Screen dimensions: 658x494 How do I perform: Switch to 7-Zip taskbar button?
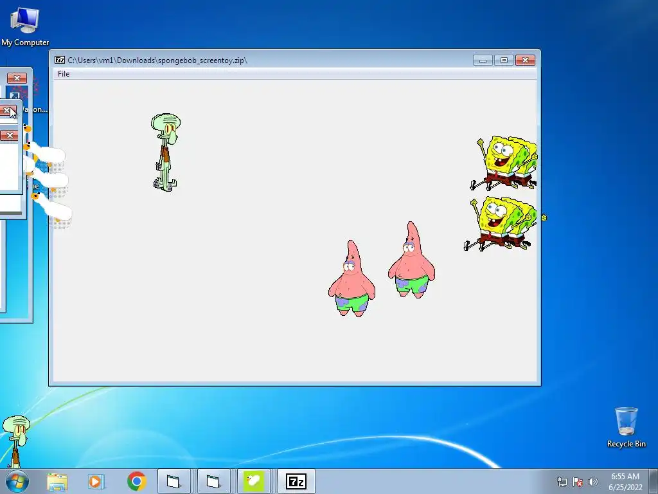point(296,481)
